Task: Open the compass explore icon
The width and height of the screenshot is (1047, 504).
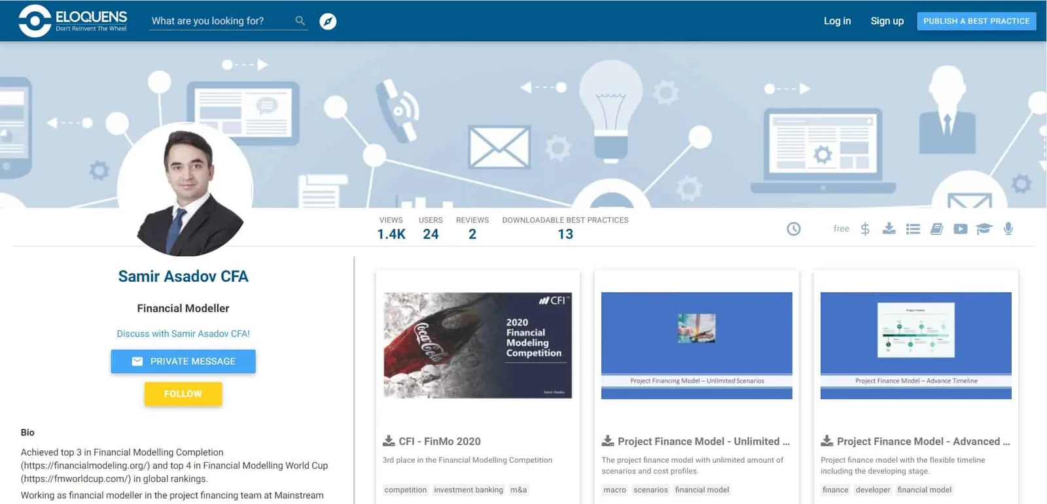Action: [x=328, y=22]
